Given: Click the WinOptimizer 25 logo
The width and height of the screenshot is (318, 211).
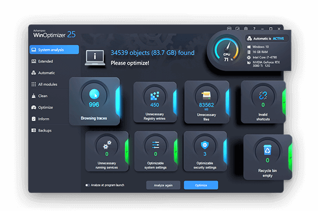Looking at the screenshot, I should point(54,34).
